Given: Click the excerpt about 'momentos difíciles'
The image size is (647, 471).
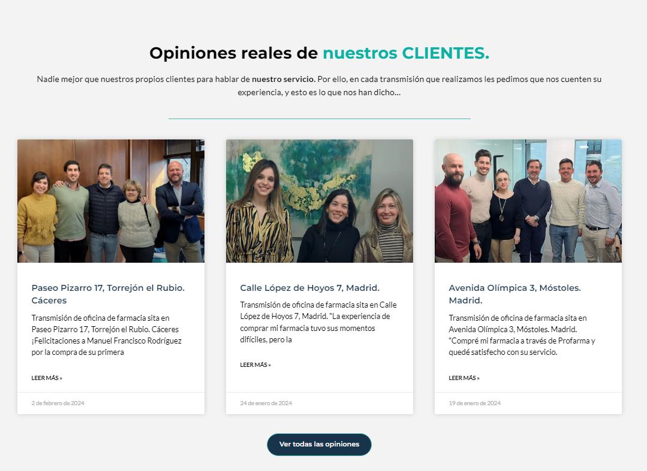Looking at the screenshot, I should [x=318, y=323].
